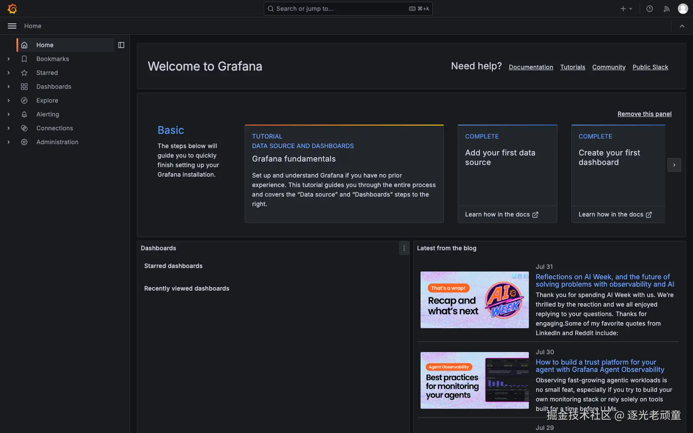Open the help question mark icon

point(650,9)
